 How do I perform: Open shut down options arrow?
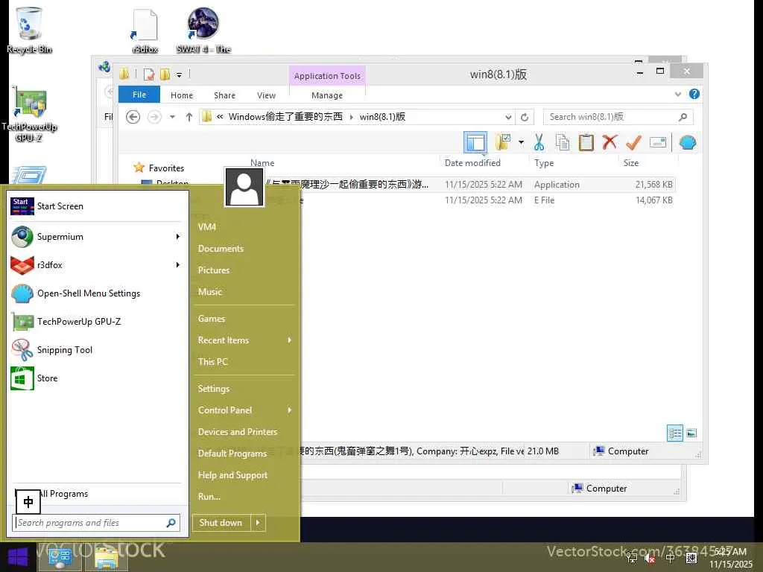pyautogui.click(x=258, y=523)
